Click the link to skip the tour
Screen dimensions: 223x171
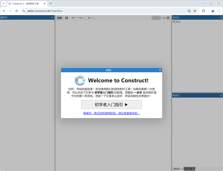pyautogui.click(x=111, y=113)
